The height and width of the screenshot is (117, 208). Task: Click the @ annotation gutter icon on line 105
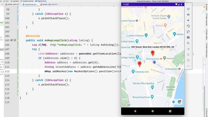(x=15, y=40)
